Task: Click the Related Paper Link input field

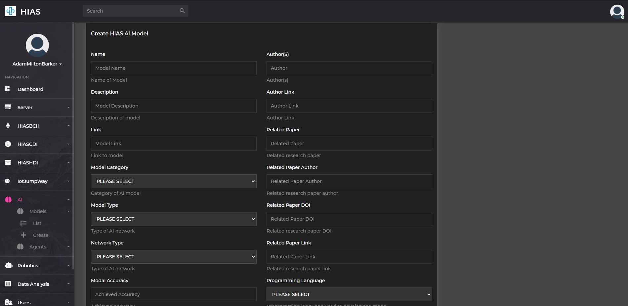Action: [x=349, y=257]
